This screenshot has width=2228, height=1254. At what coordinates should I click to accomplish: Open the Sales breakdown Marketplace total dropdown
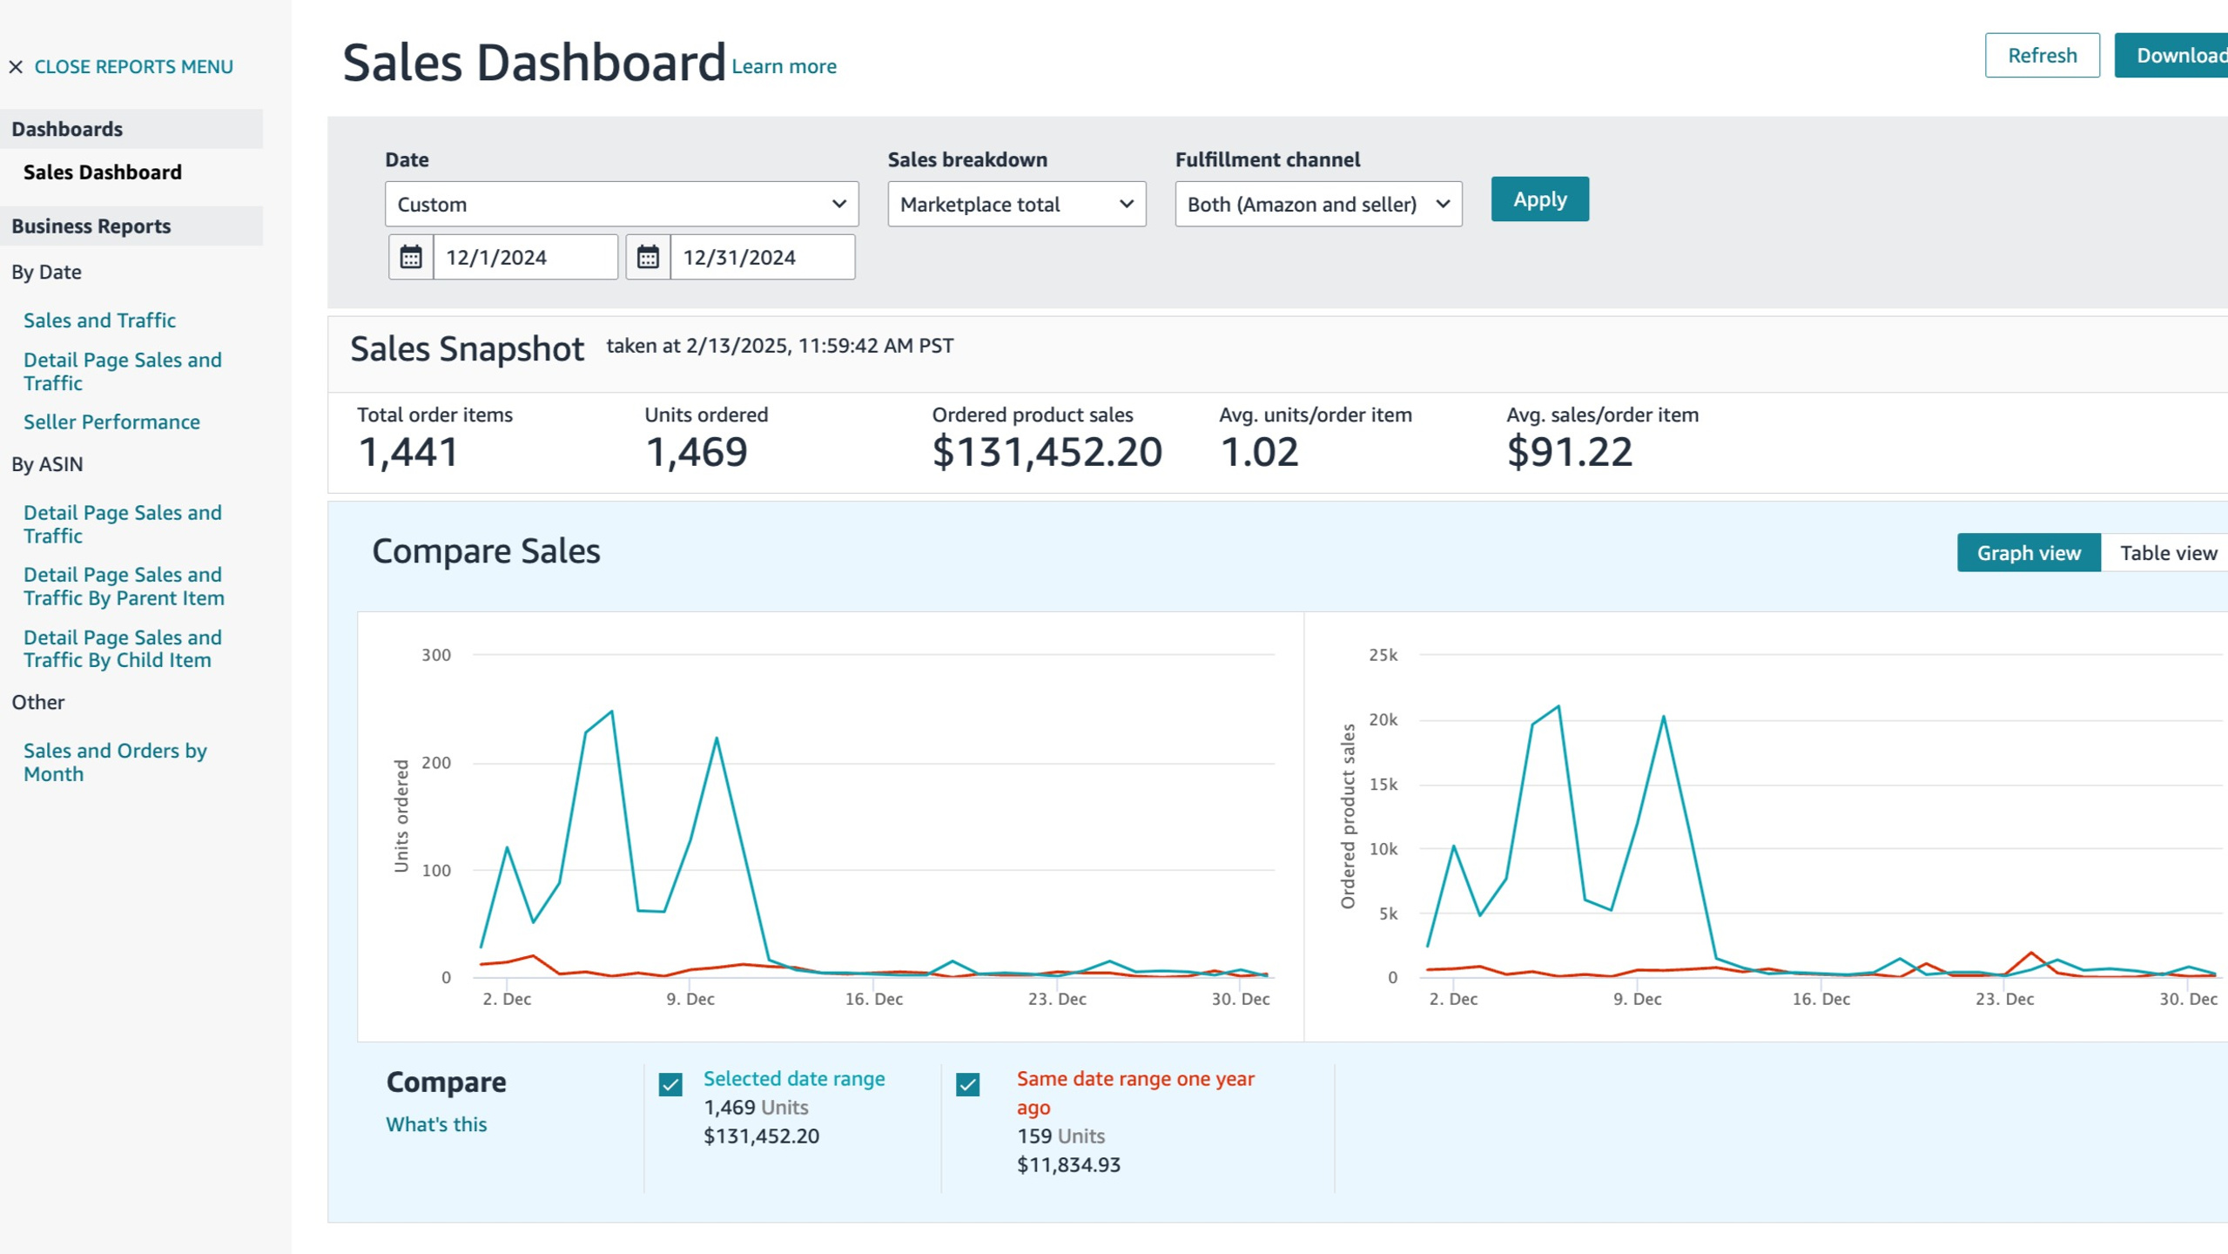(x=1016, y=204)
